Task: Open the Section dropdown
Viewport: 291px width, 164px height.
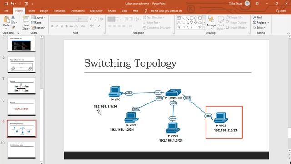Action: coord(38,28)
